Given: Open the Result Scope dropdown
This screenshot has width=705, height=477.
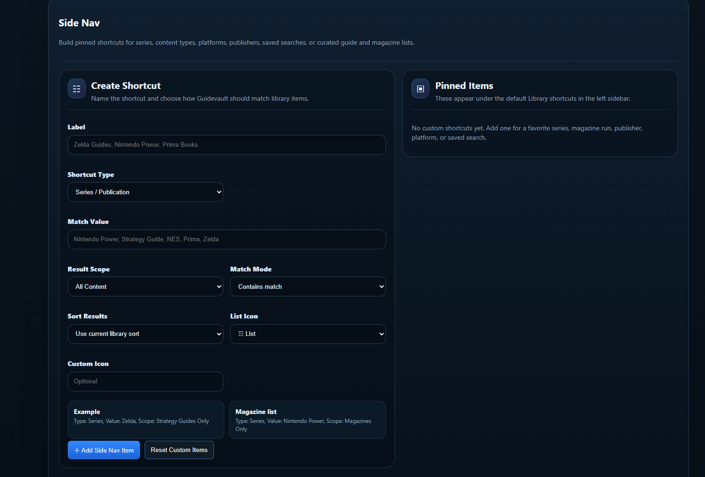Looking at the screenshot, I should (146, 286).
